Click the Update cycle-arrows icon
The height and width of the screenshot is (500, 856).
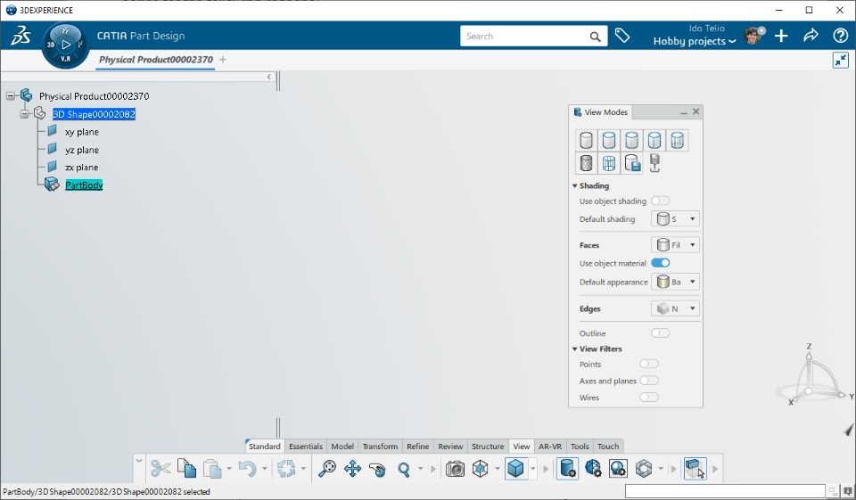[286, 468]
